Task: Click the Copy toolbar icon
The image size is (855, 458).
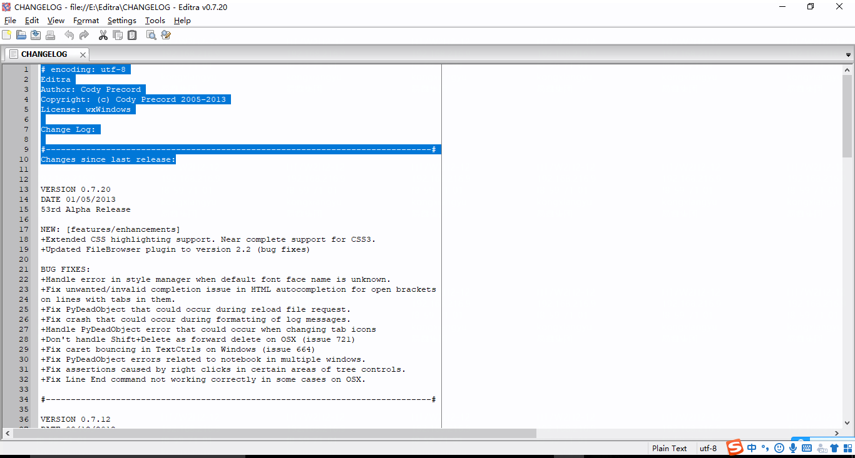Action: (117, 35)
